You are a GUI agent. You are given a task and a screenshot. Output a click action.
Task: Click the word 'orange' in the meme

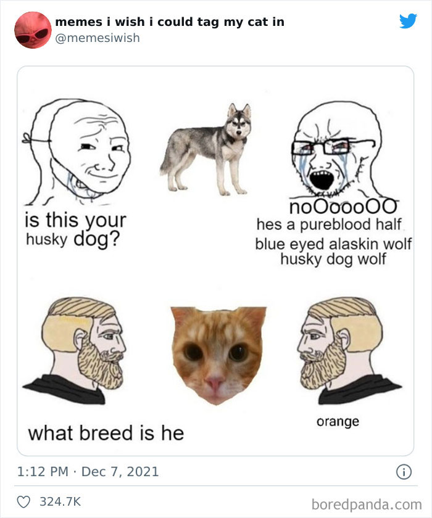[x=338, y=421]
